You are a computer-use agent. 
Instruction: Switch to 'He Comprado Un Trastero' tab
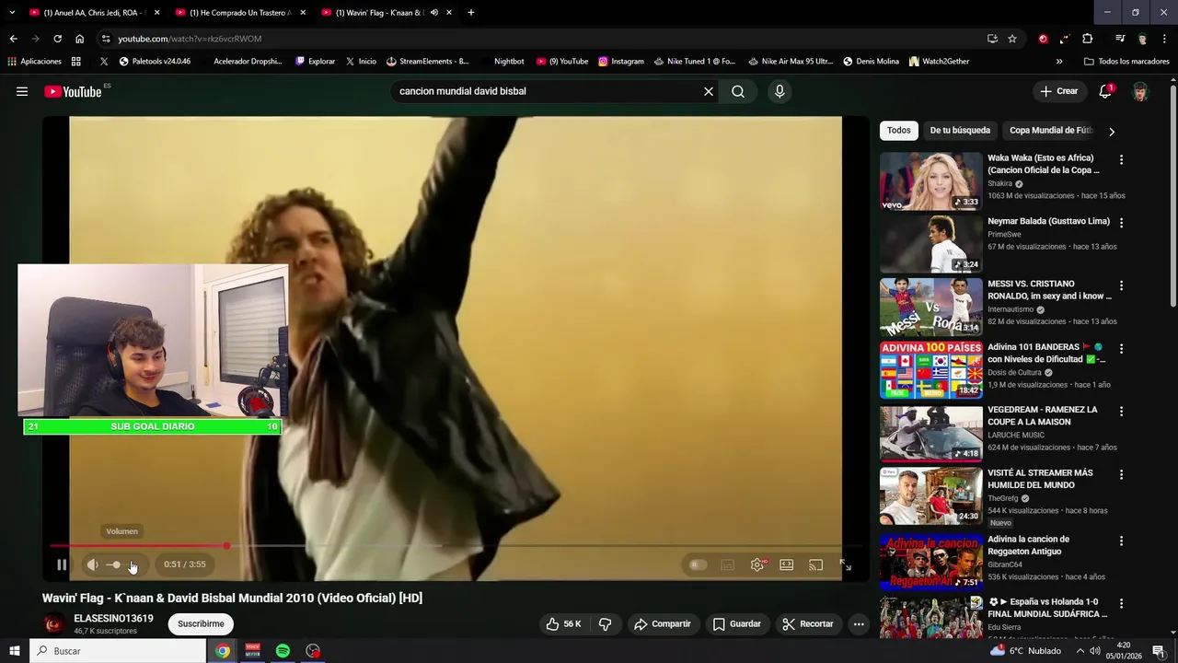239,13
